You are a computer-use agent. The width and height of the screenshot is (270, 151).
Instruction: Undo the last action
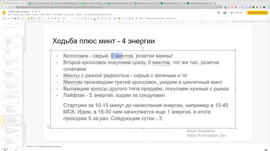(x=9, y=18)
